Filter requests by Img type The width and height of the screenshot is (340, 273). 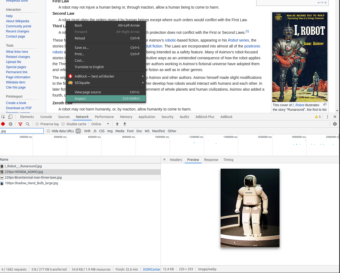110,131
